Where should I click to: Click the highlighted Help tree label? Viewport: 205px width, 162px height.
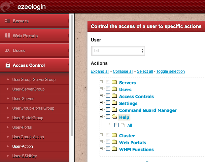(x=124, y=117)
